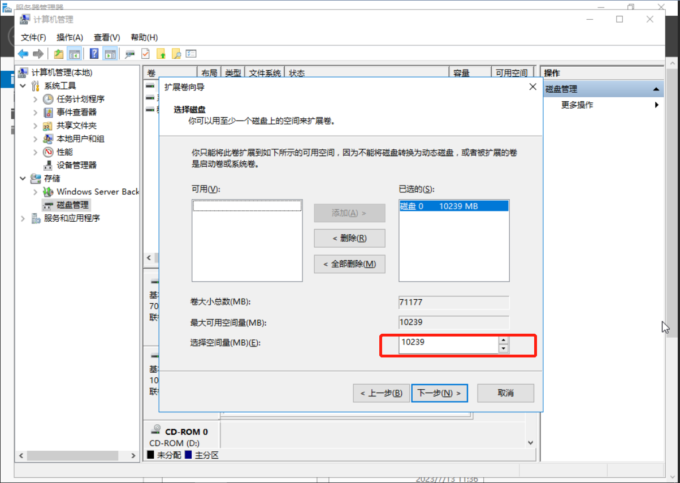This screenshot has width=680, height=483.
Task: Select 服务和应用程序 in the tree
Action: pyautogui.click(x=72, y=218)
